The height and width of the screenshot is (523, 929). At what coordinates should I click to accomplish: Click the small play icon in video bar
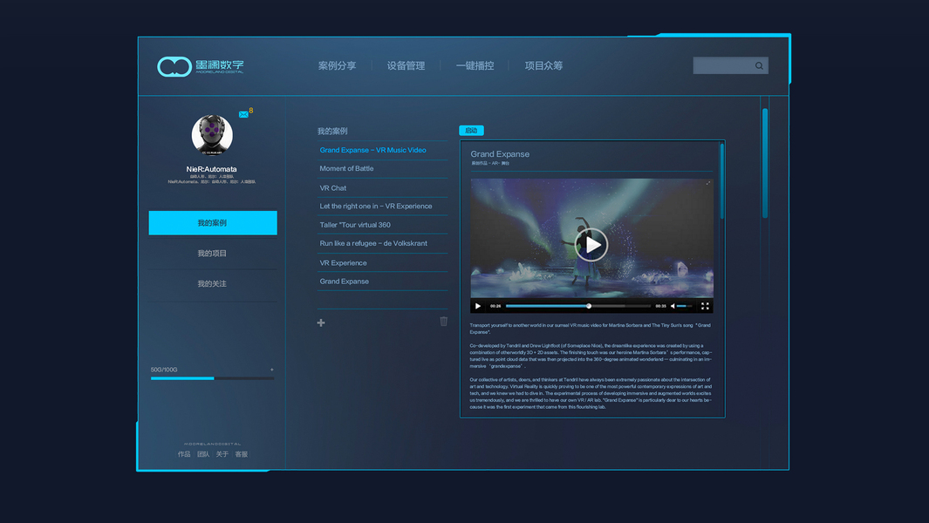pyautogui.click(x=478, y=306)
